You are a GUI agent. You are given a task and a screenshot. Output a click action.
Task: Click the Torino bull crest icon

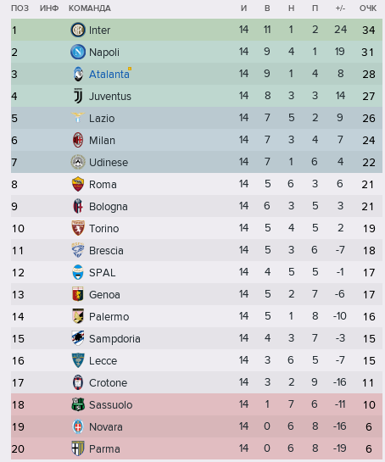tap(78, 228)
